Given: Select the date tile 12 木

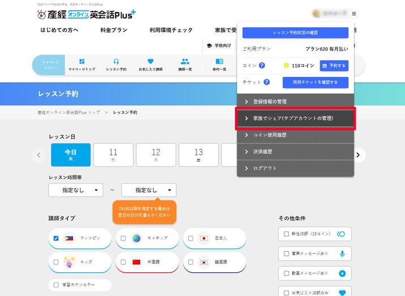Looking at the screenshot, I should coord(156,155).
